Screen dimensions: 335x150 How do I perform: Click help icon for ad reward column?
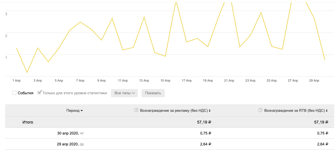click(x=136, y=110)
